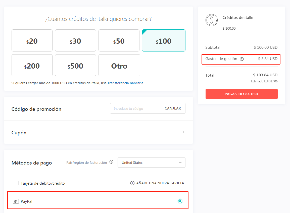This screenshot has width=290, height=213.
Task: Click the Estimado EUR 87.06 text
Action: pyautogui.click(x=264, y=81)
